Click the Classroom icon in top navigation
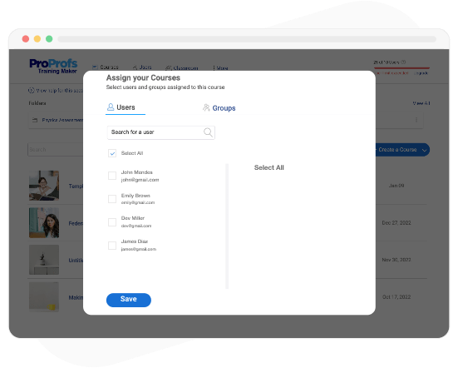Viewport: 458px width, 368px height. [168, 68]
